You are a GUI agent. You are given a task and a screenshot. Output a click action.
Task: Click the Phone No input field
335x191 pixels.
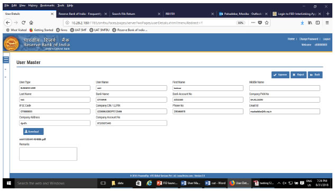208,111
